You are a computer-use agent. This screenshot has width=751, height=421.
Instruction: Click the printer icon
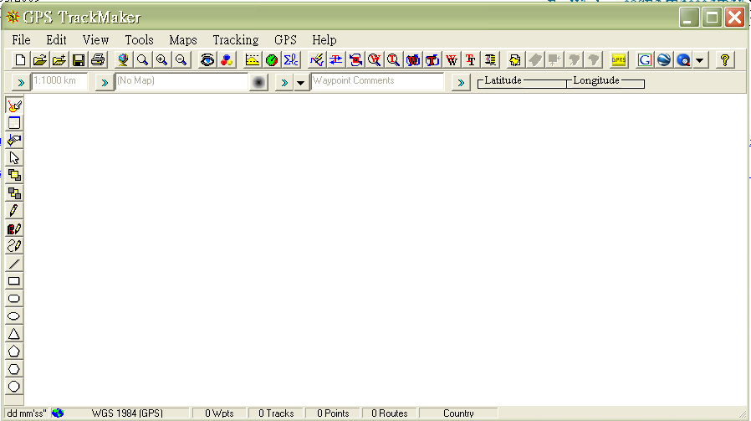point(98,60)
